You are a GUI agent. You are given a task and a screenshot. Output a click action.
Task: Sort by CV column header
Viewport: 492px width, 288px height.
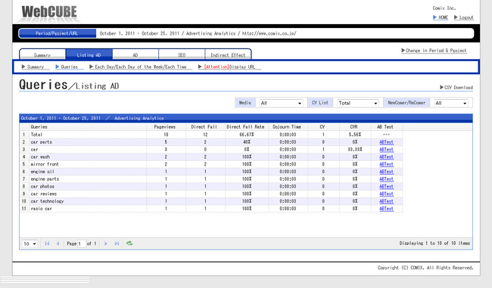click(x=323, y=127)
